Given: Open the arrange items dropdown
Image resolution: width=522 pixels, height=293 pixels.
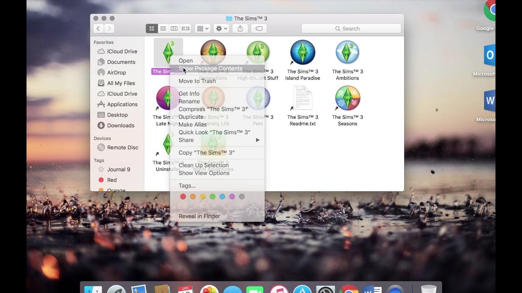Looking at the screenshot, I should 203,28.
